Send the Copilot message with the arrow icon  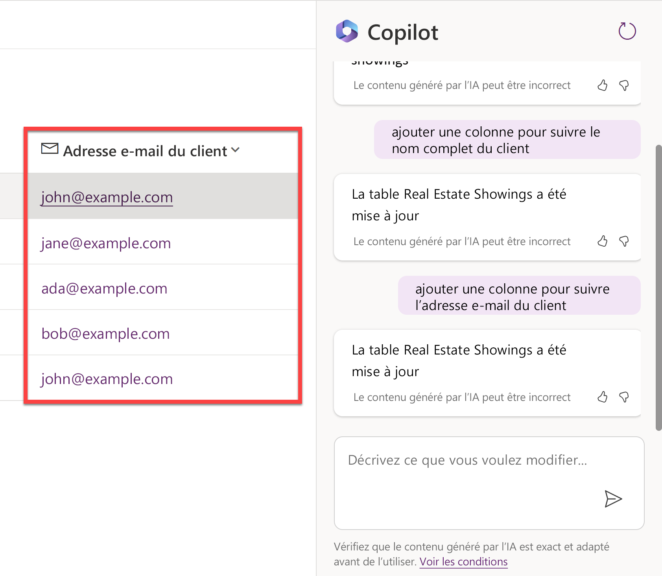(613, 499)
